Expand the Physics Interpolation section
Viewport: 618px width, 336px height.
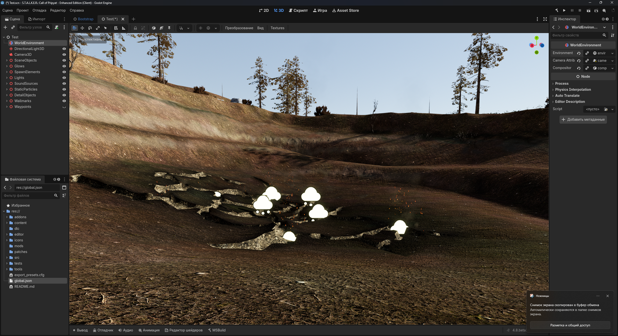[x=573, y=89]
